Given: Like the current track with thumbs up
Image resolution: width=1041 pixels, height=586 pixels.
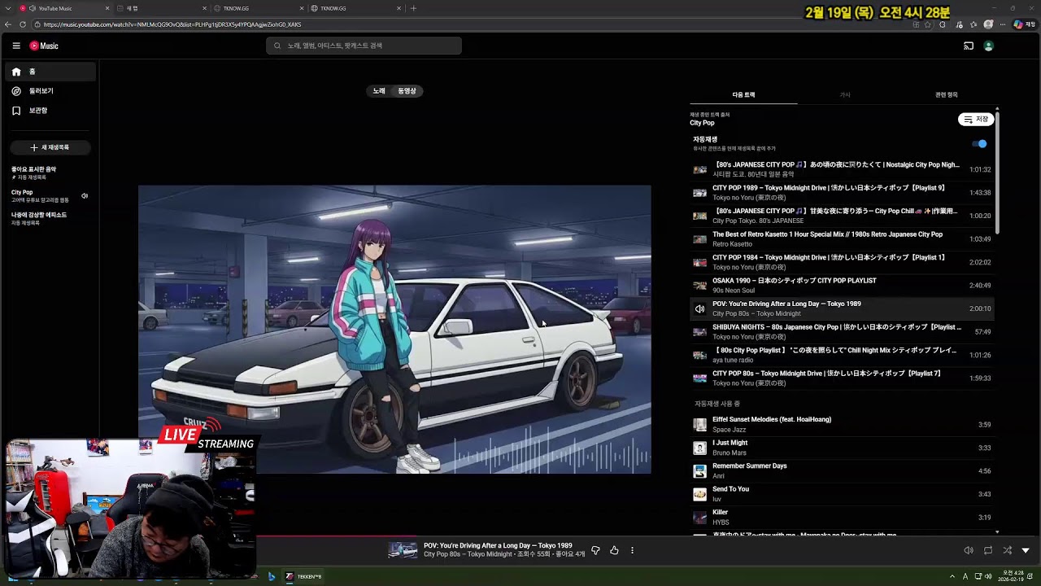Looking at the screenshot, I should point(614,551).
